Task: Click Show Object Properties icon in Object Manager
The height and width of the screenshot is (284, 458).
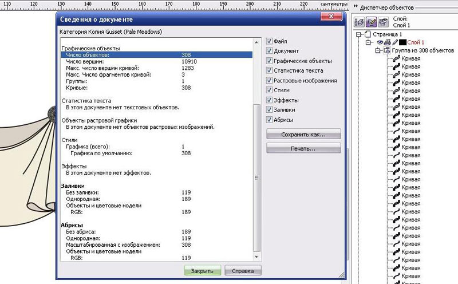Action: click(x=359, y=22)
